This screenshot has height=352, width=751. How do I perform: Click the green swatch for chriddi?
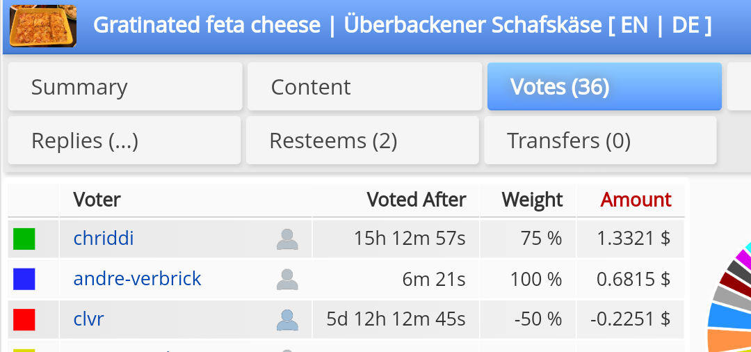[24, 239]
